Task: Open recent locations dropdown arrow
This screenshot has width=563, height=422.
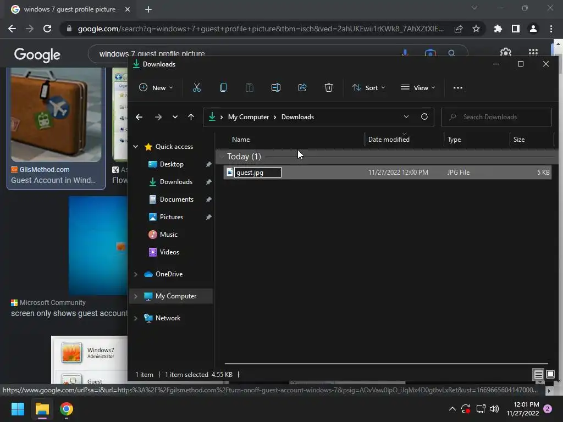Action: coord(175,117)
